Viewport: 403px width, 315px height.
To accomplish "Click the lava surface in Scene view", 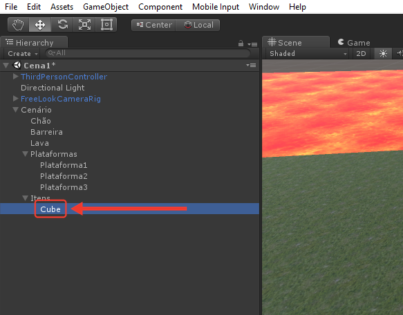I will pyautogui.click(x=332, y=113).
